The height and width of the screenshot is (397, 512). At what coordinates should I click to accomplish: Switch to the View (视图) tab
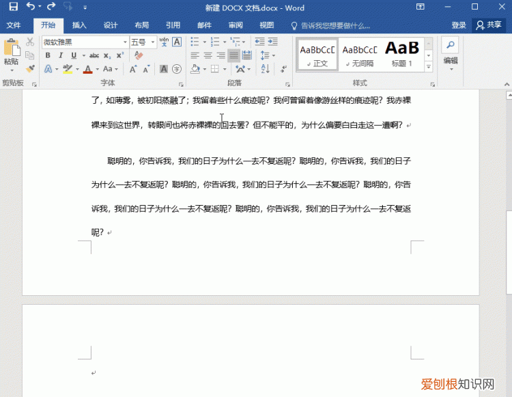click(x=267, y=25)
